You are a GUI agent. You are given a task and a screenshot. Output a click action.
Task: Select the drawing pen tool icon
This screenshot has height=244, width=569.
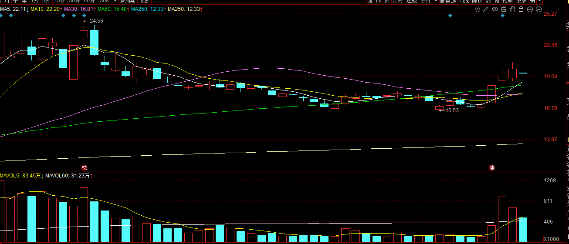click(x=486, y=9)
